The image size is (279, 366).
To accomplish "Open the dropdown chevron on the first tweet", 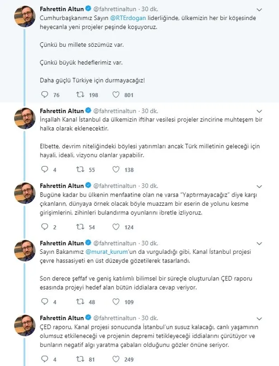I will click(259, 9).
